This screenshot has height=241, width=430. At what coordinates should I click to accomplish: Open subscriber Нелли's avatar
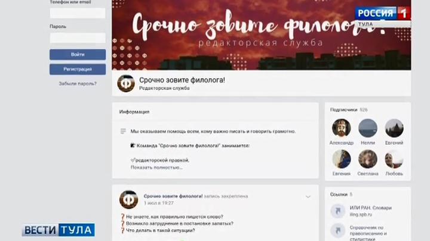click(x=368, y=128)
